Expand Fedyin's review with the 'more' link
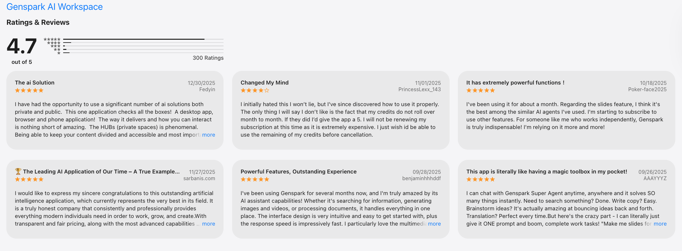This screenshot has height=251, width=682. tap(209, 135)
